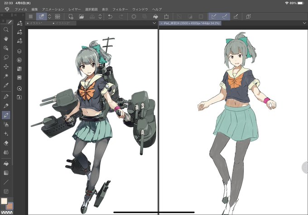308x215 pixels.
Task: Open the ファイル menu
Action: (21, 9)
